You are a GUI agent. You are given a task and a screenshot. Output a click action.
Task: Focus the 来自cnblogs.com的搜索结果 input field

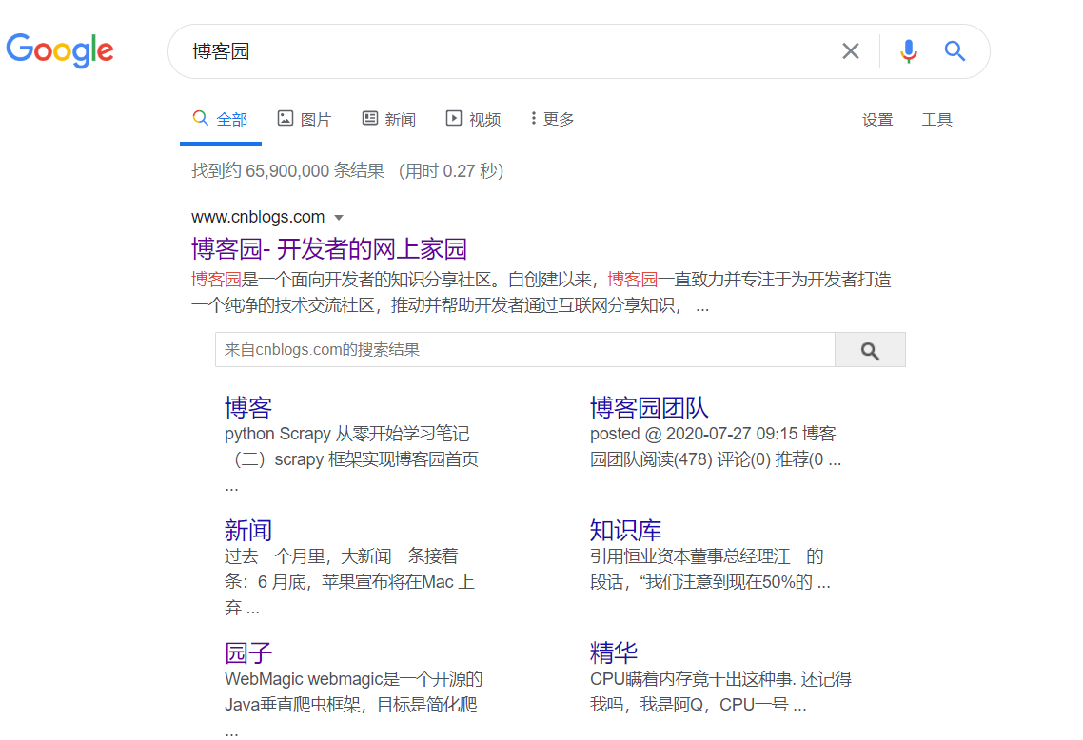[525, 350]
